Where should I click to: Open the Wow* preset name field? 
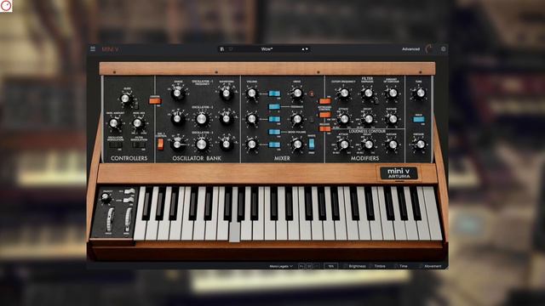(267, 49)
